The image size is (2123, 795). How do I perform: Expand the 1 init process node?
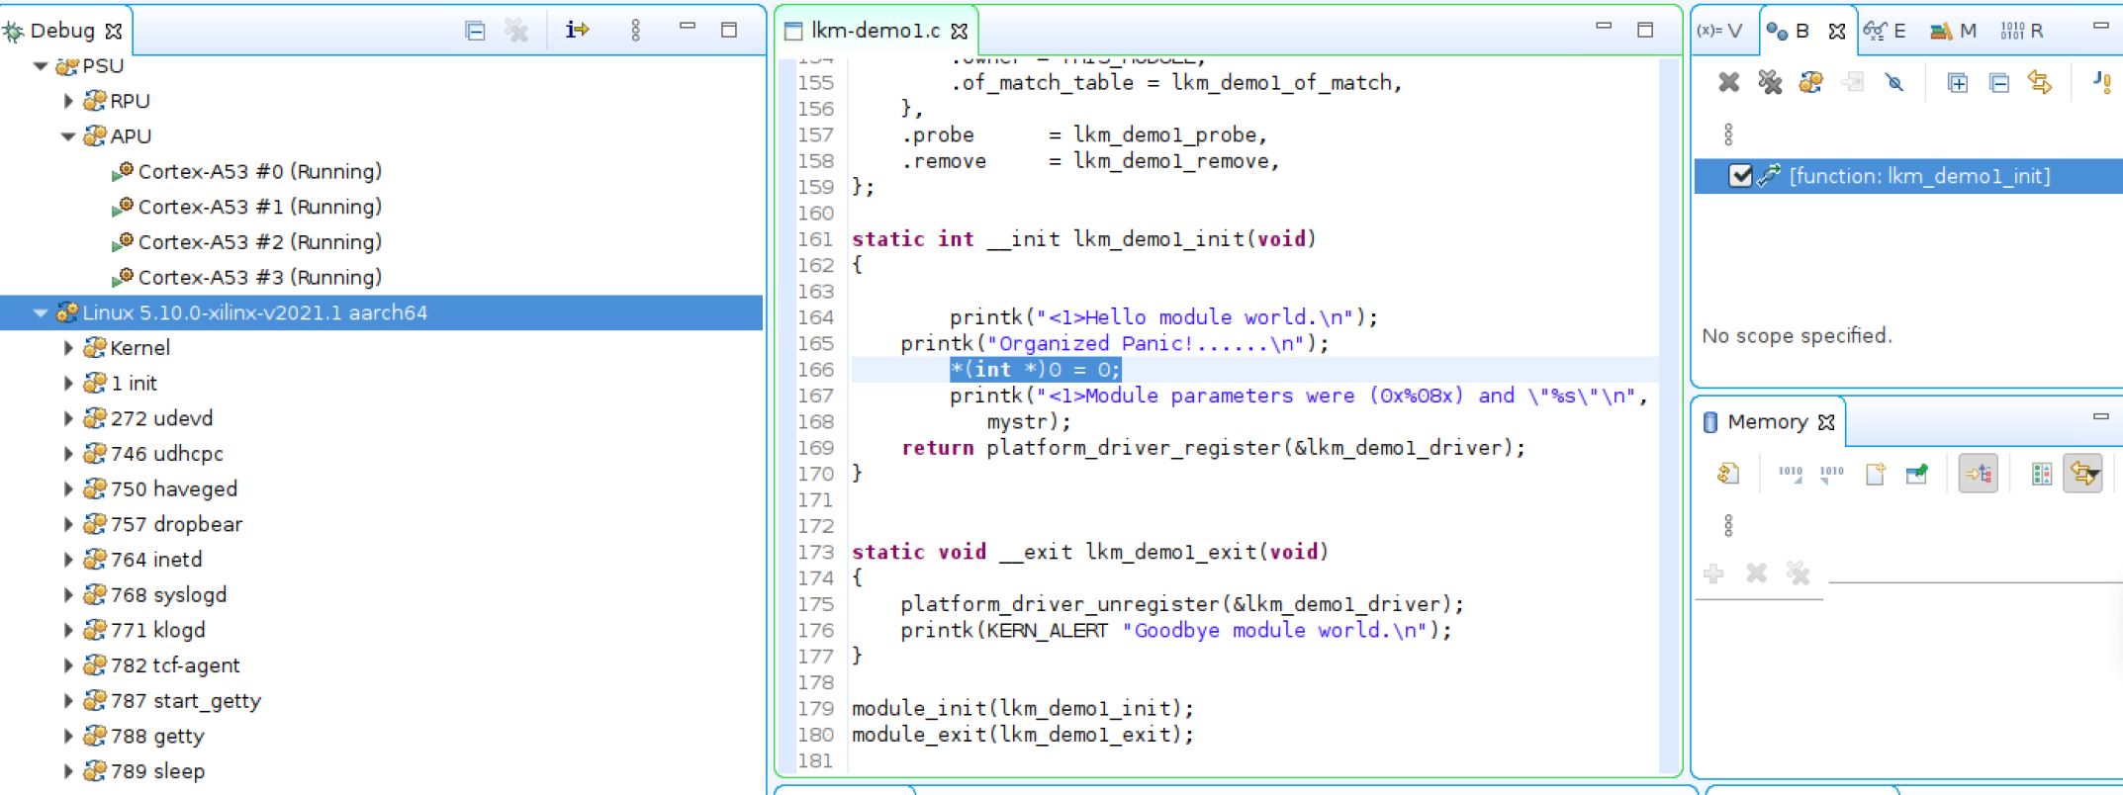coord(68,384)
